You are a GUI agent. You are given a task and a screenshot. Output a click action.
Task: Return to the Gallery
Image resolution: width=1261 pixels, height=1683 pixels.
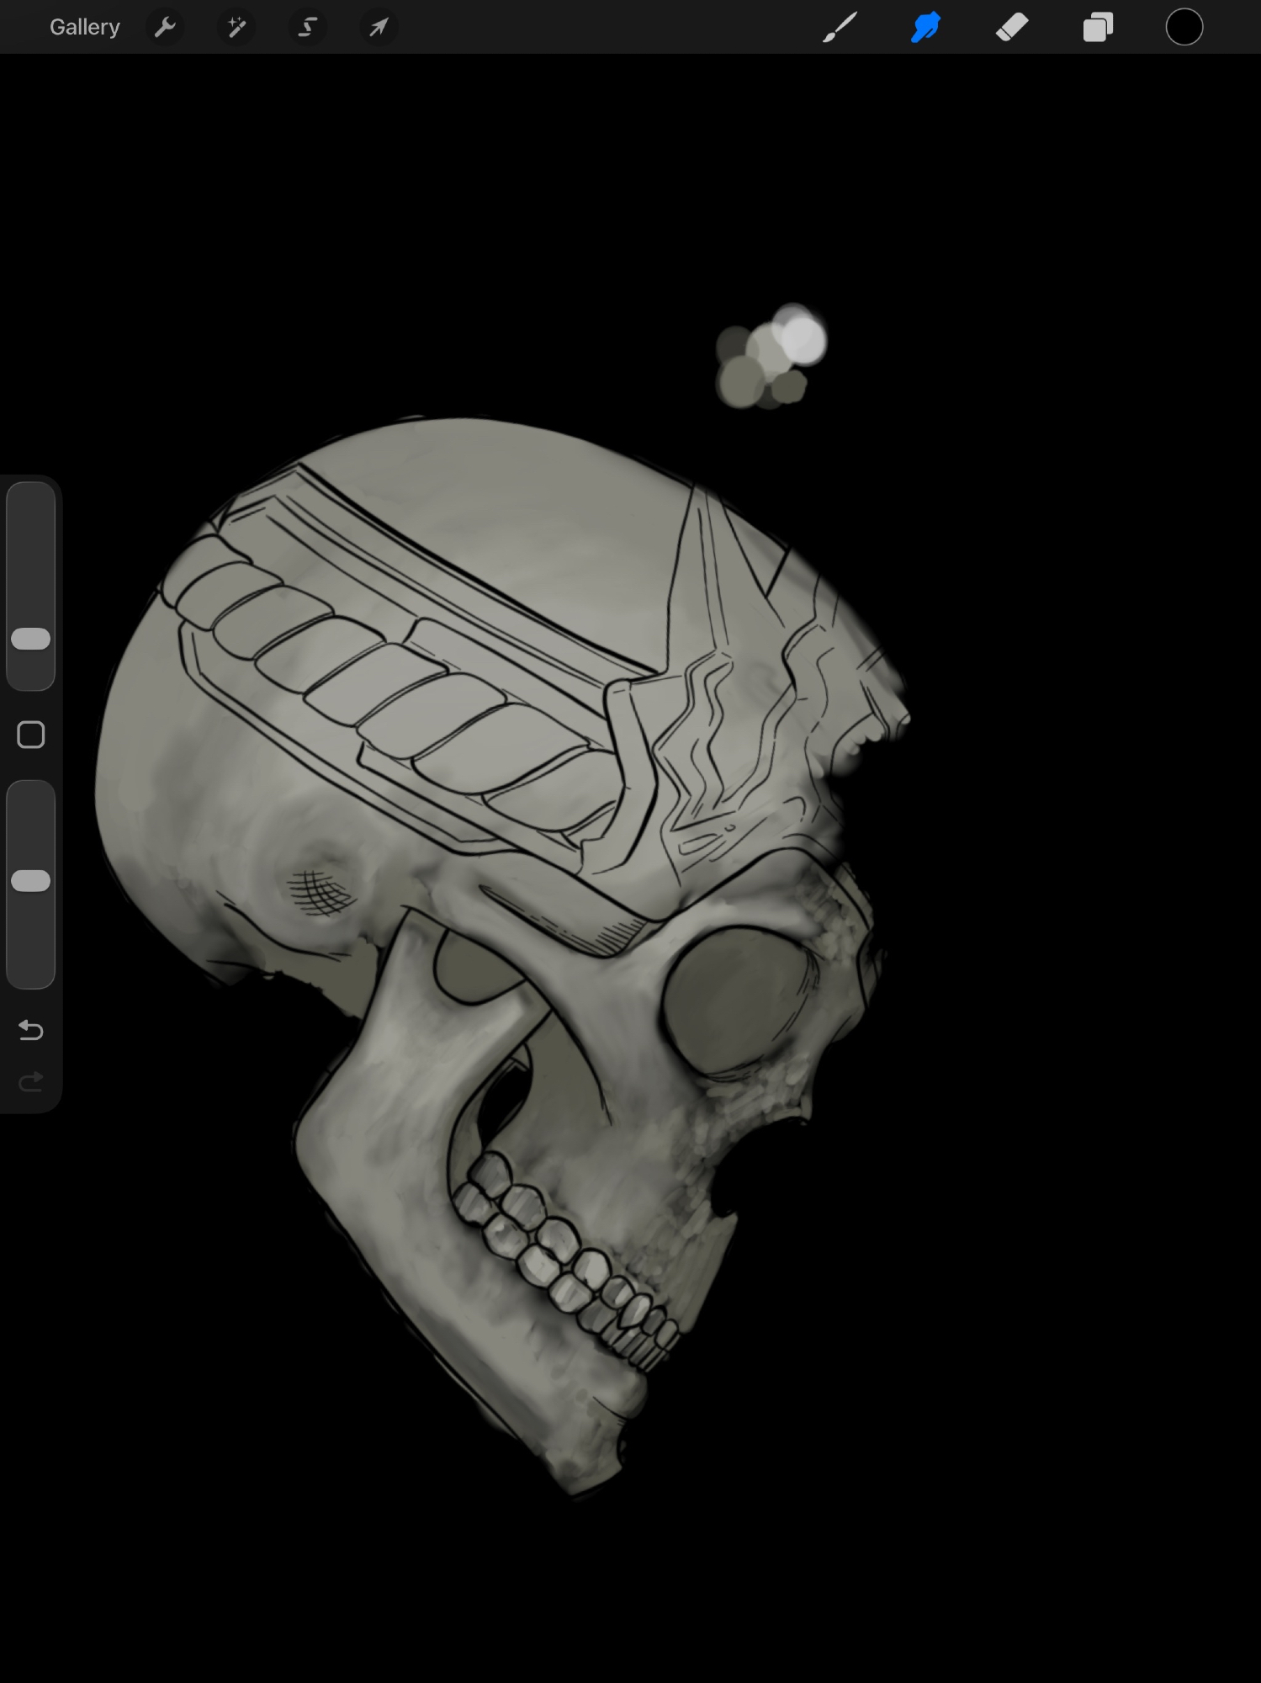point(84,28)
